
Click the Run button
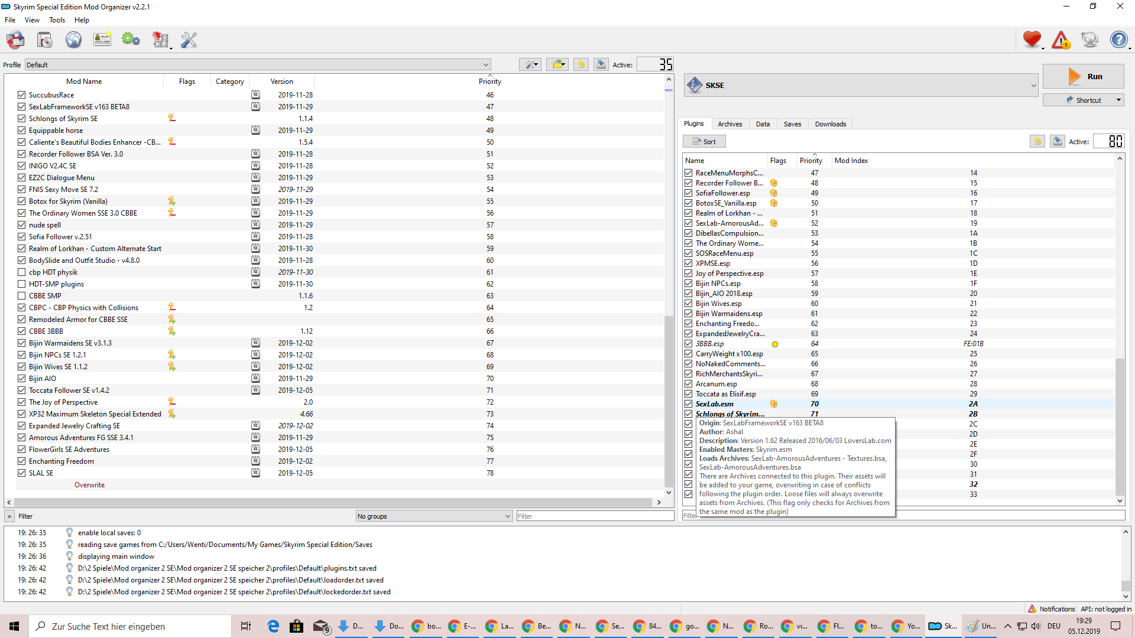pos(1083,76)
